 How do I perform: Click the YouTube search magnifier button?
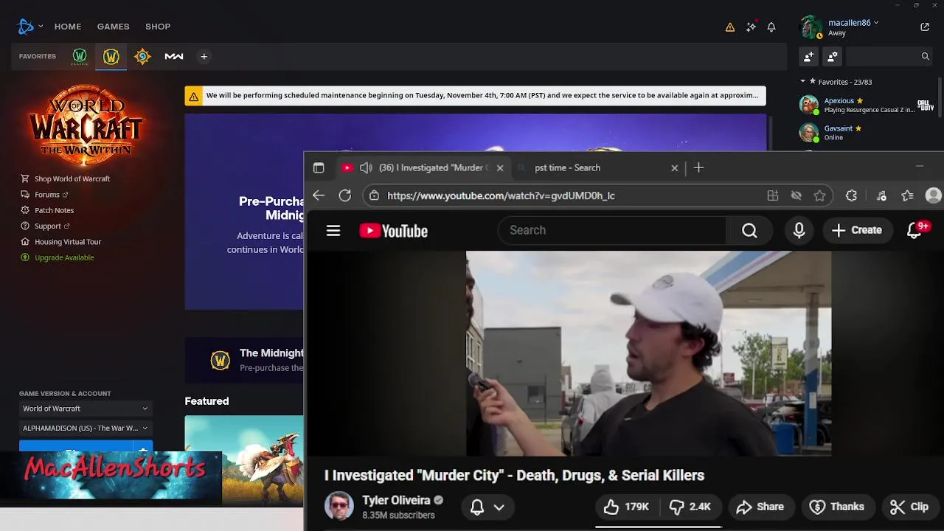pos(749,231)
